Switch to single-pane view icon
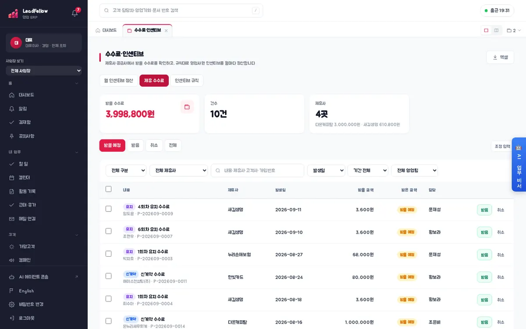526x329 pixels. [x=486, y=30]
